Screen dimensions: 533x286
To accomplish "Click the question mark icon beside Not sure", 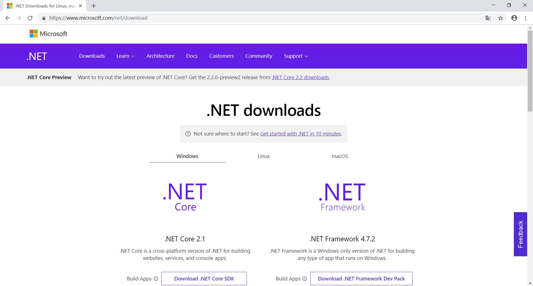I will 188,134.
